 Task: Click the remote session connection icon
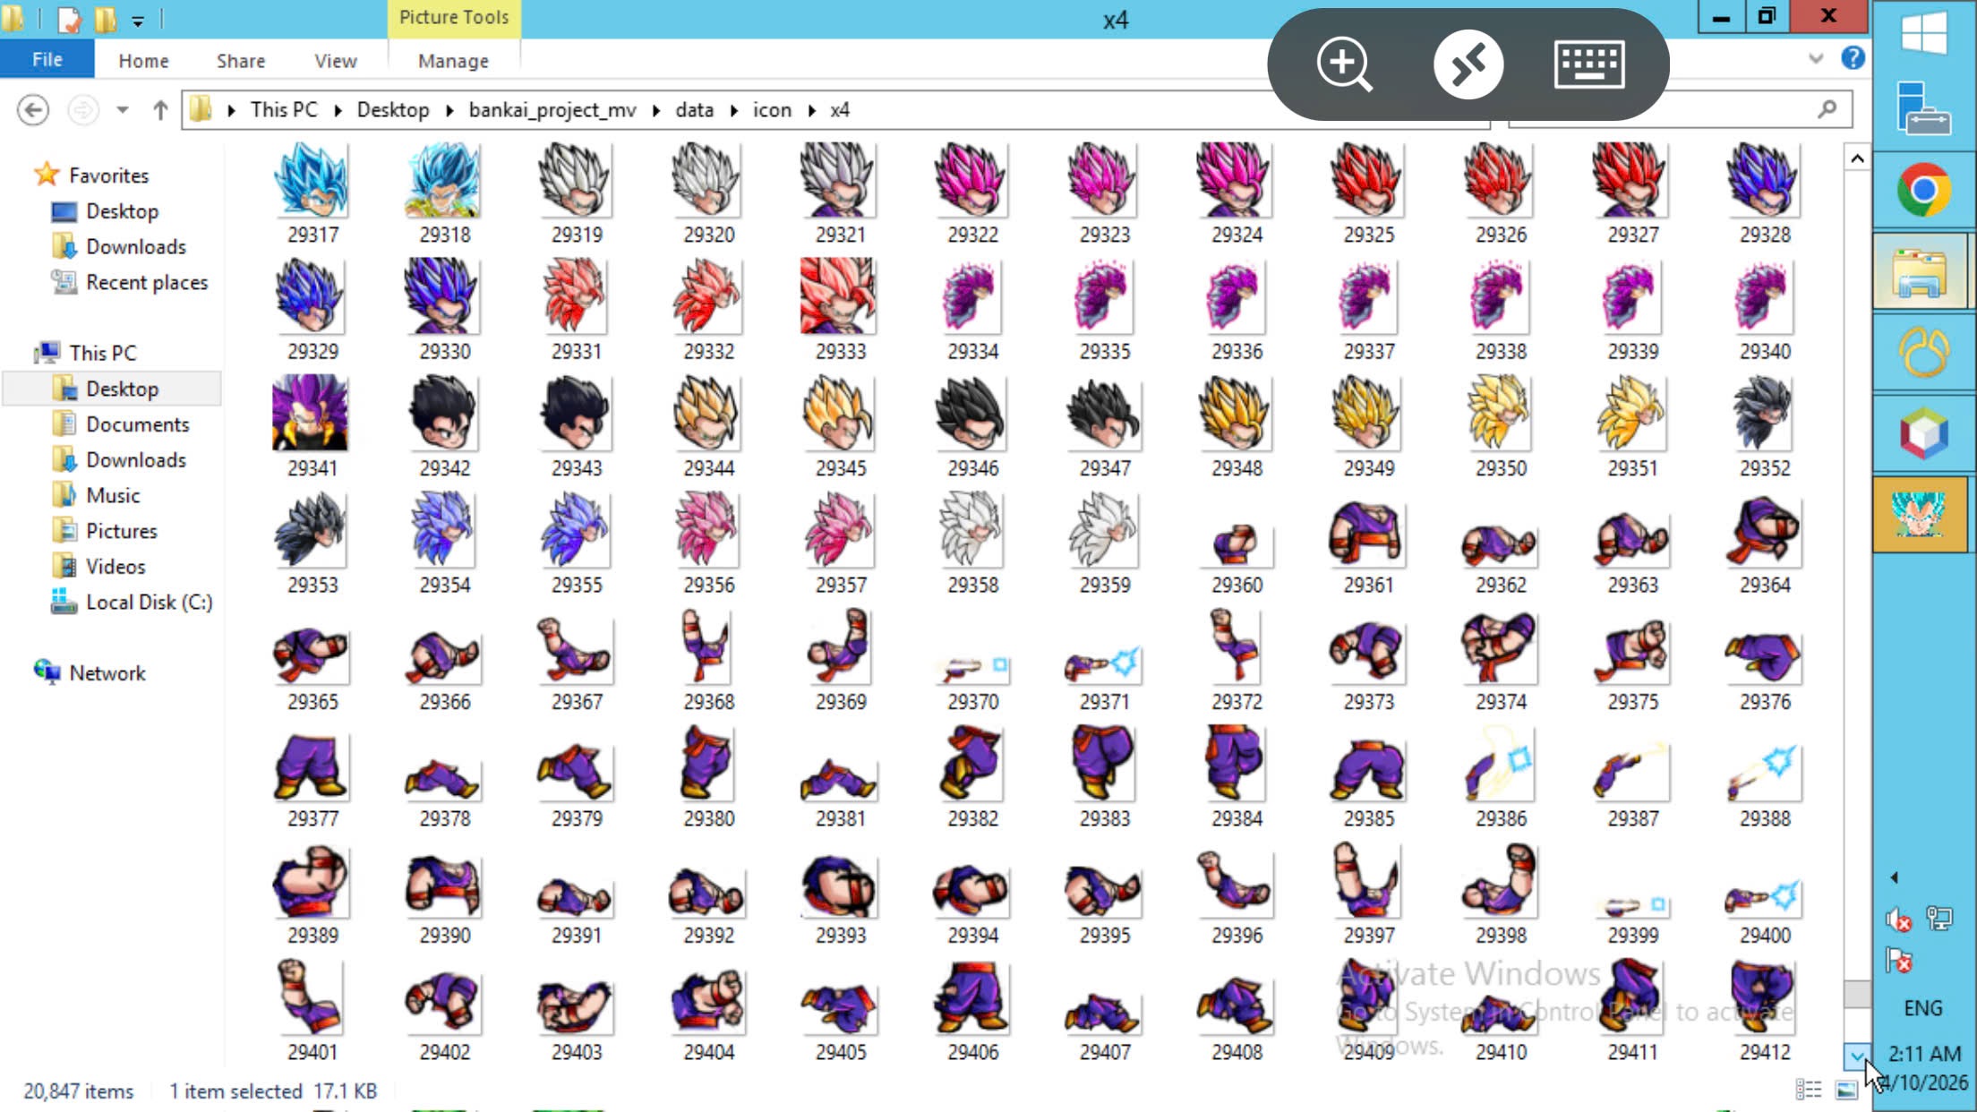(x=1468, y=64)
